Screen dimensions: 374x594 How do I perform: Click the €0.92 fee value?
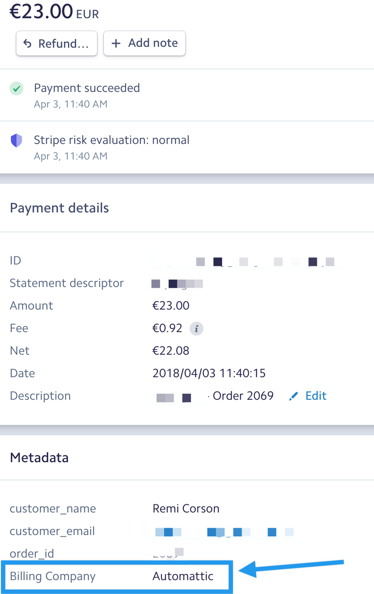168,328
